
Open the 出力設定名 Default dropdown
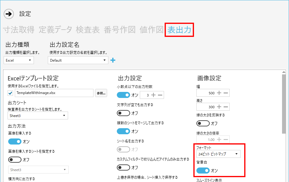(x=78, y=60)
